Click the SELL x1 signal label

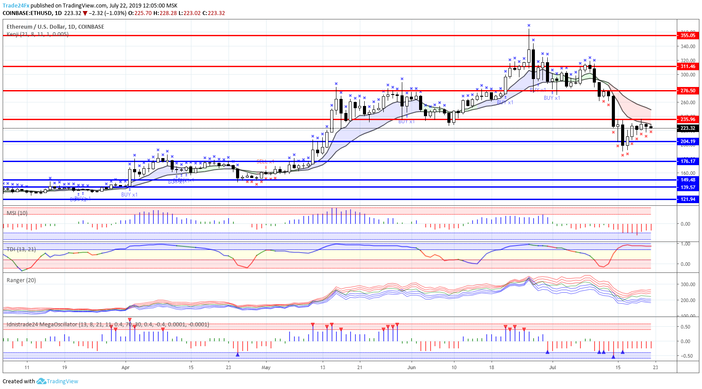click(265, 162)
